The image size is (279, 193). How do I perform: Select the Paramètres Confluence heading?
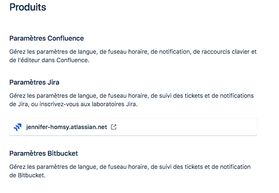pyautogui.click(x=47, y=39)
